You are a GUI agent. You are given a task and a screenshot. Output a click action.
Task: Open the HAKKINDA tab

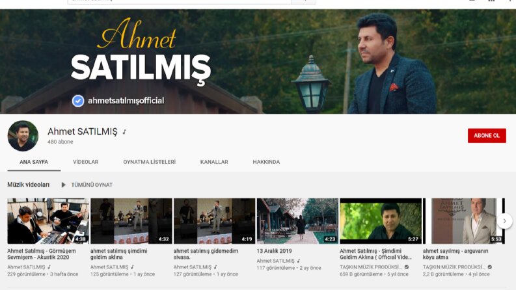[266, 162]
